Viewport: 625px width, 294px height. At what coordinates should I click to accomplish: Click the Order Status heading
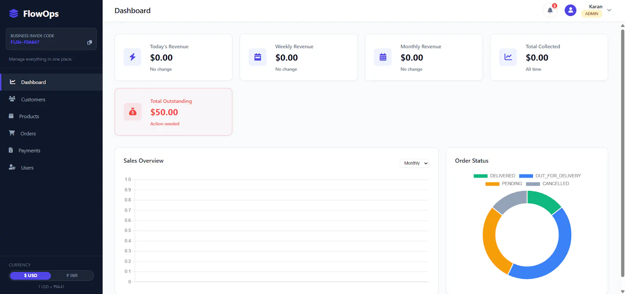471,161
